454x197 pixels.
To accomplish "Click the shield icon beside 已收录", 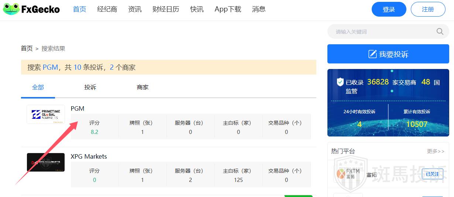I will coord(340,82).
